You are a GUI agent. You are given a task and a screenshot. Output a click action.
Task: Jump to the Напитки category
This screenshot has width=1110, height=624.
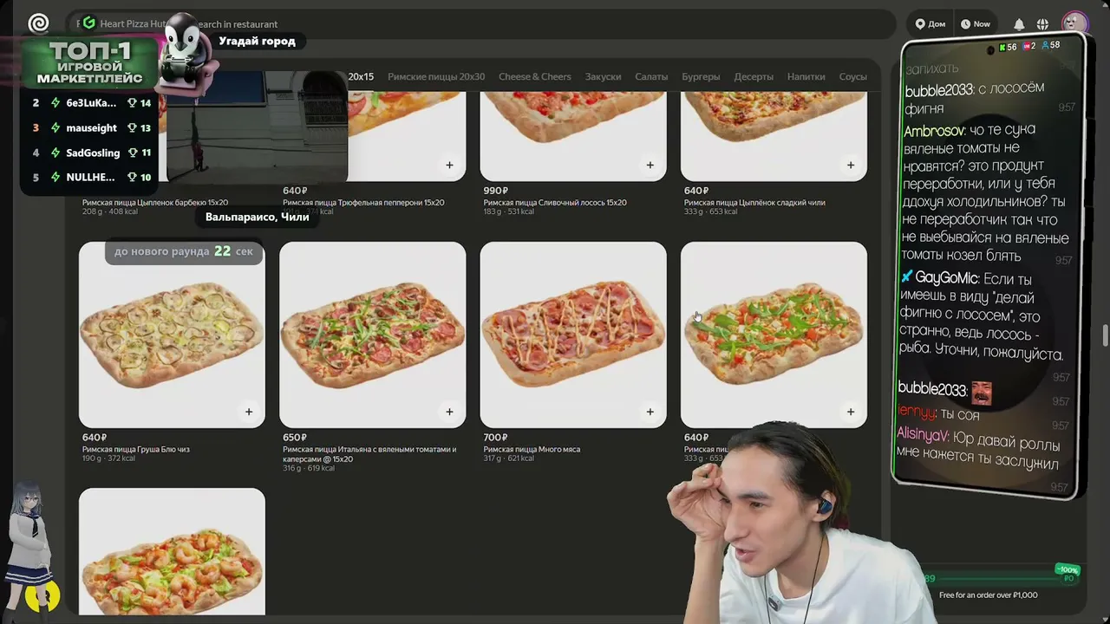[x=806, y=76]
